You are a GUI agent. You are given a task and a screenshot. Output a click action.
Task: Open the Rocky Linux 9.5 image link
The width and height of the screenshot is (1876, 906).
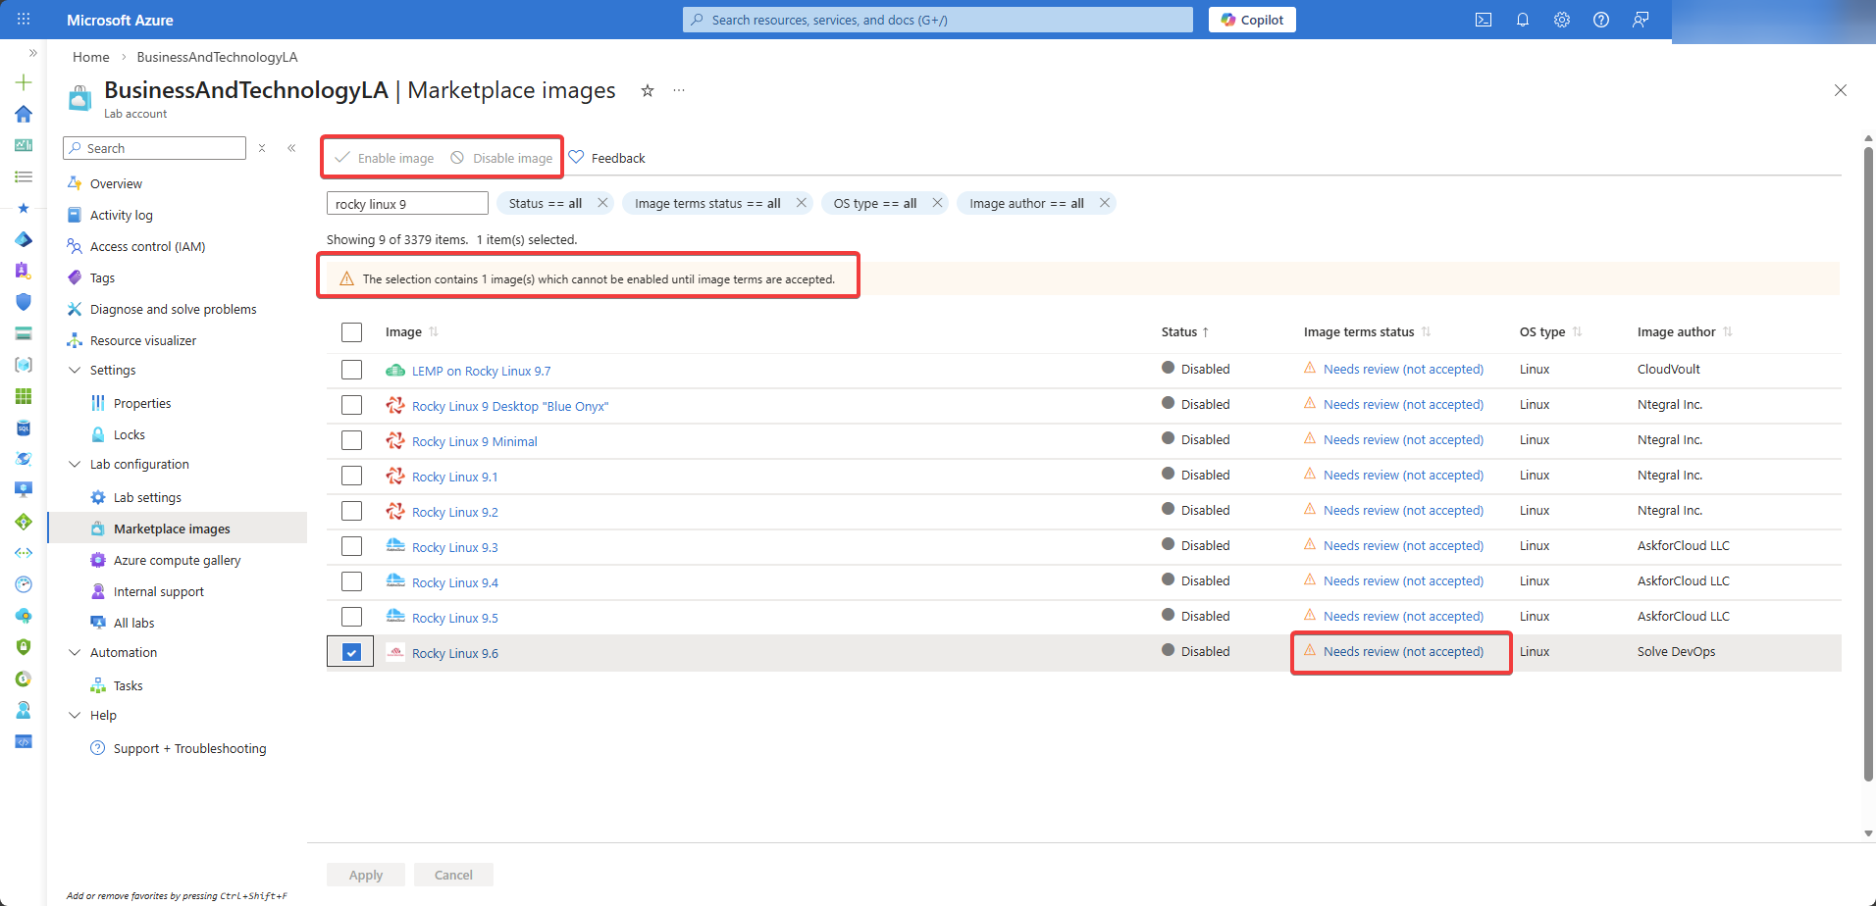click(x=455, y=618)
